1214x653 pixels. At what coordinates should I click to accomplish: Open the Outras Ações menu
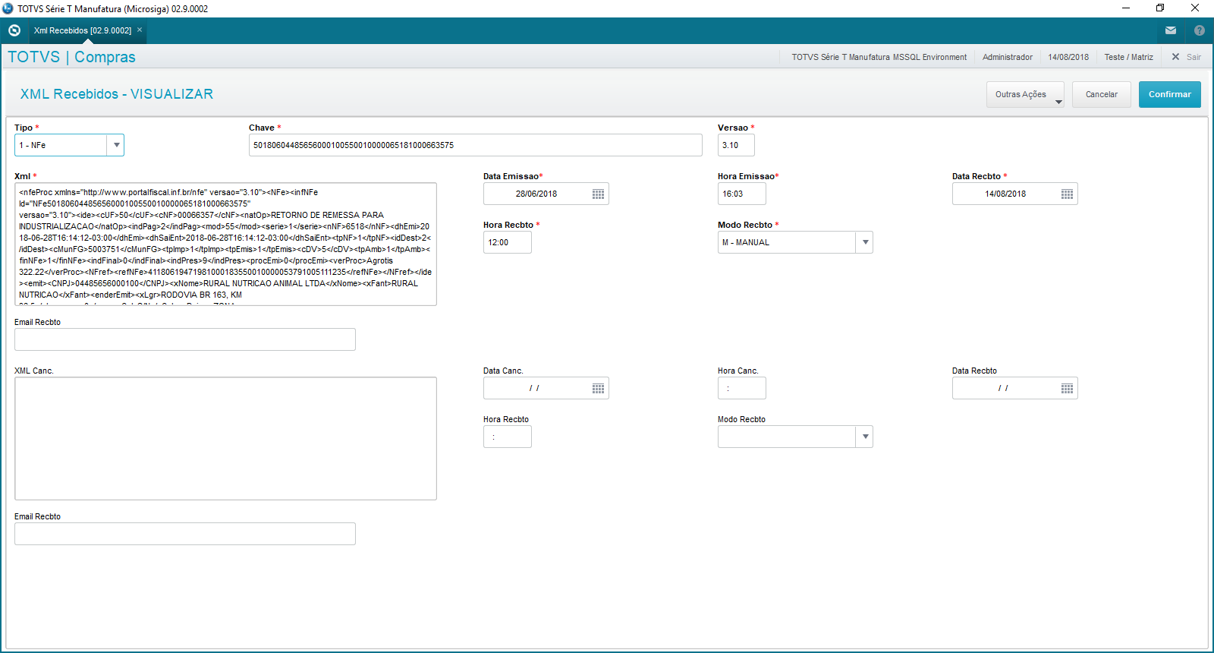click(x=1024, y=95)
